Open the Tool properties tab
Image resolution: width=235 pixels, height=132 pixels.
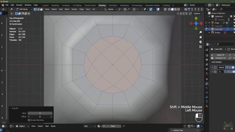click(x=207, y=50)
